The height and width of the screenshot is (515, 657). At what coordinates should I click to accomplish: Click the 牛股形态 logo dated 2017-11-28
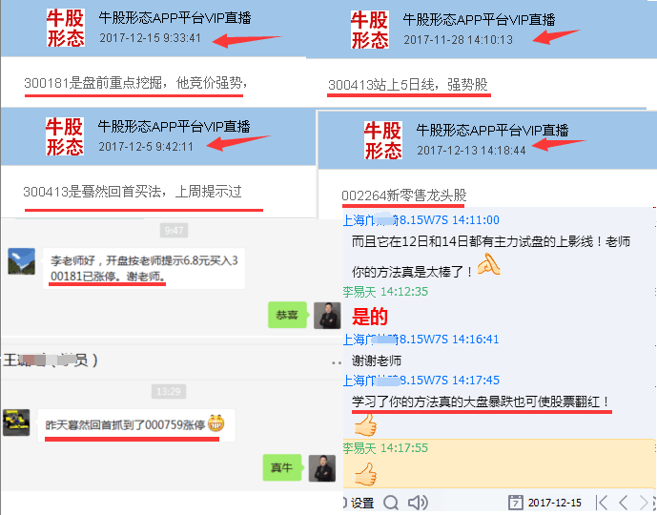(370, 30)
